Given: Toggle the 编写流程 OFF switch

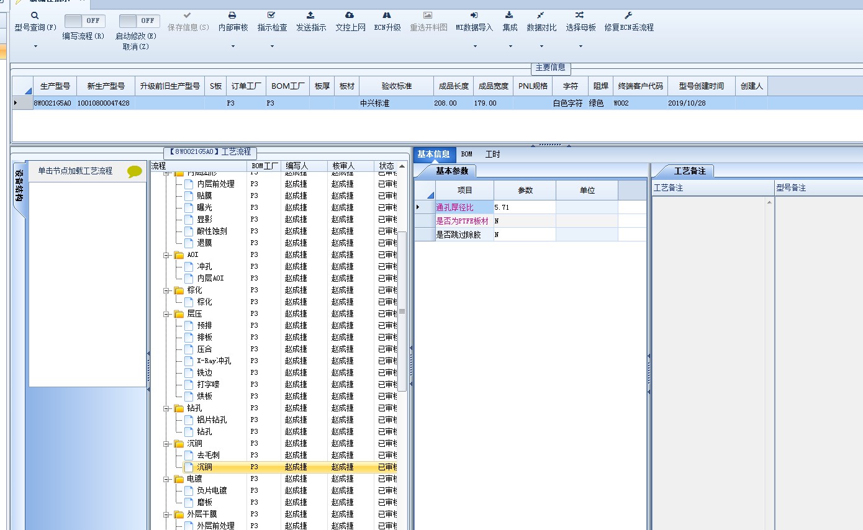Looking at the screenshot, I should pyautogui.click(x=85, y=20).
